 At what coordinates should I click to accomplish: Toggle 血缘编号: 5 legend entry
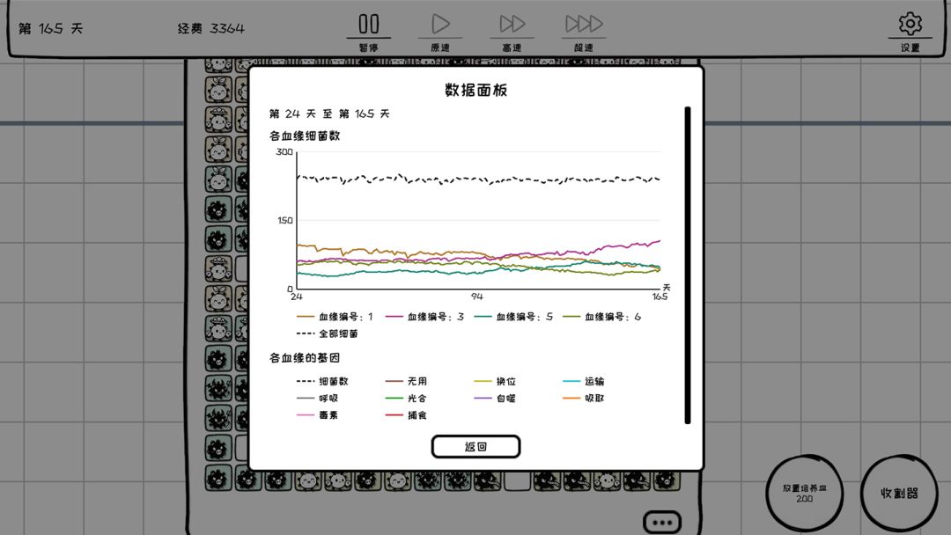pos(513,317)
